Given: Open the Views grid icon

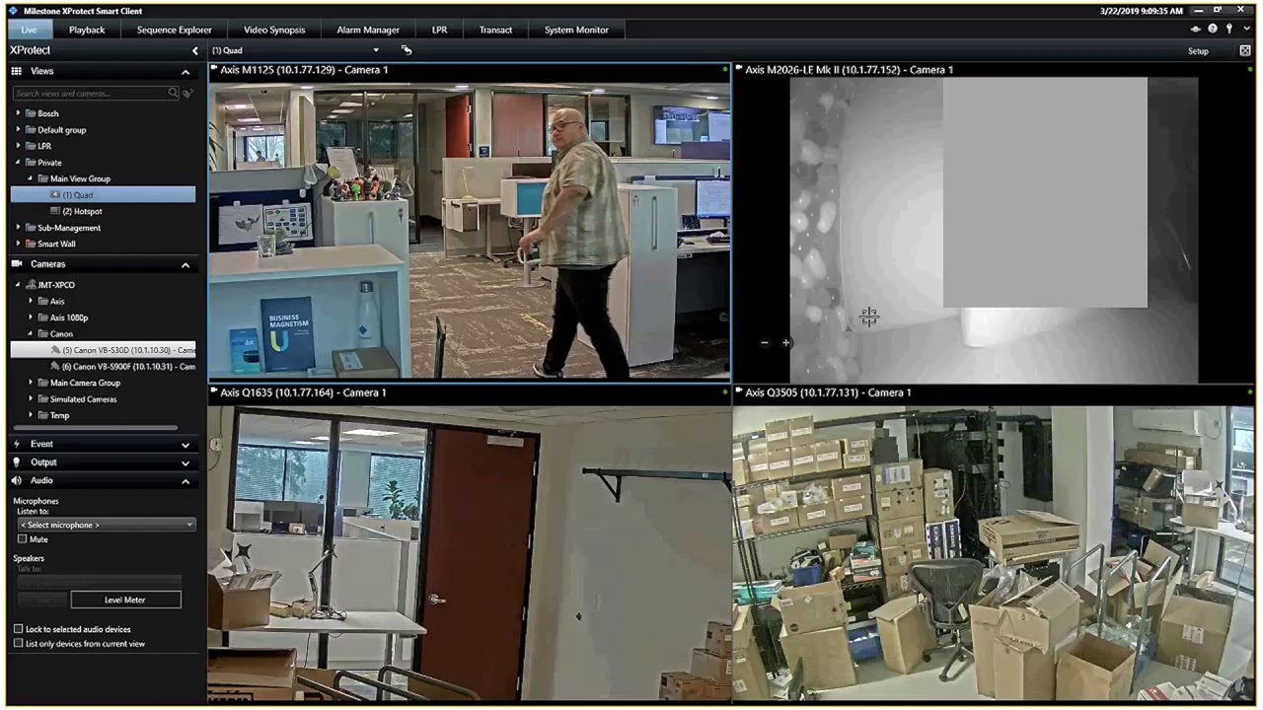Looking at the screenshot, I should [x=17, y=71].
